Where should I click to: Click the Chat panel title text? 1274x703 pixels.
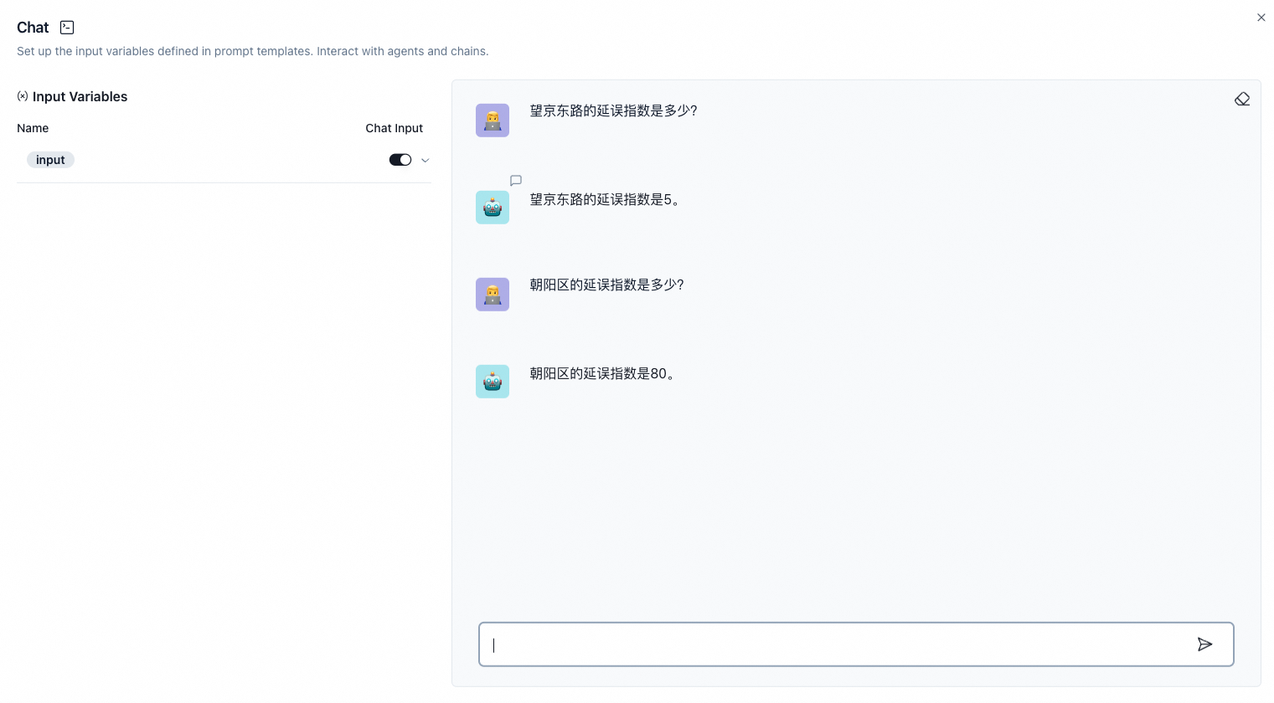33,27
